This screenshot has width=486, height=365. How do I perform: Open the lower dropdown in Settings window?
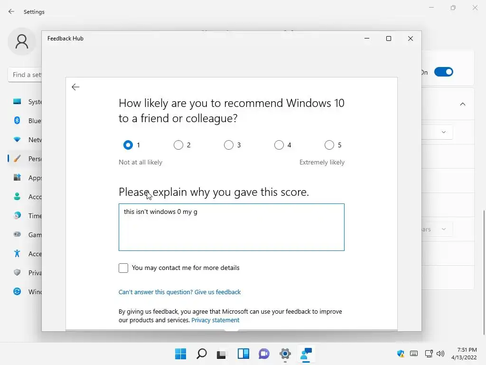pos(438,230)
